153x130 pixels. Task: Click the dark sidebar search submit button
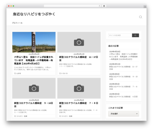coord(135,35)
